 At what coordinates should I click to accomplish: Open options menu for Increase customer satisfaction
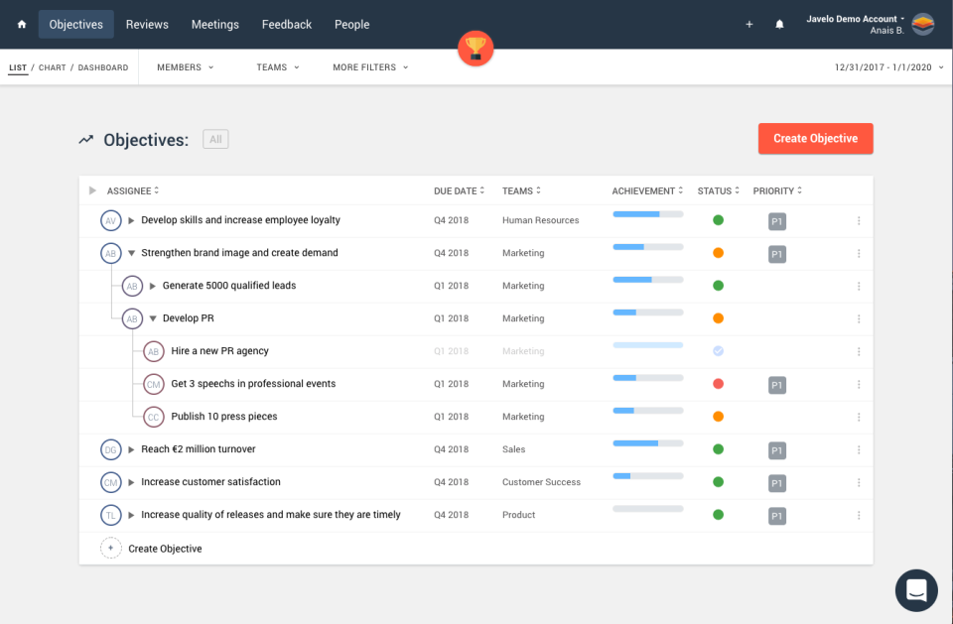859,482
